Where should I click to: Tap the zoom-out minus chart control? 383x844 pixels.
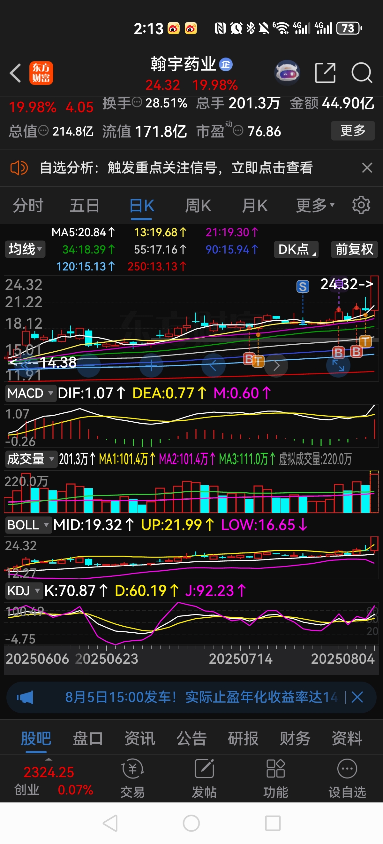coord(88,365)
